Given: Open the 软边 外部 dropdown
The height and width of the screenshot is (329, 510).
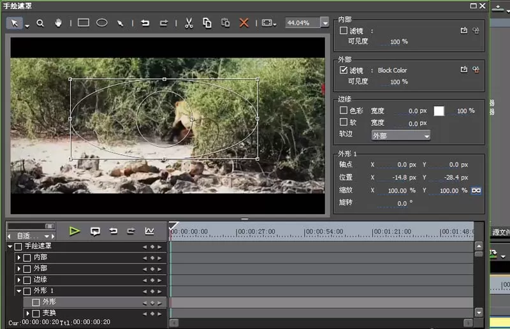Looking at the screenshot, I should (x=401, y=135).
